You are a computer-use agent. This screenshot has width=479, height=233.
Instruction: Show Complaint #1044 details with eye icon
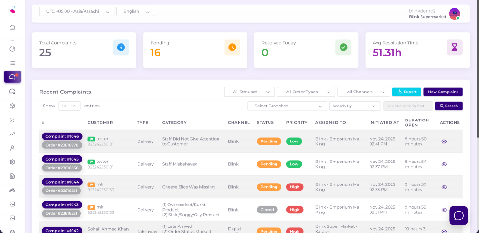(x=444, y=187)
